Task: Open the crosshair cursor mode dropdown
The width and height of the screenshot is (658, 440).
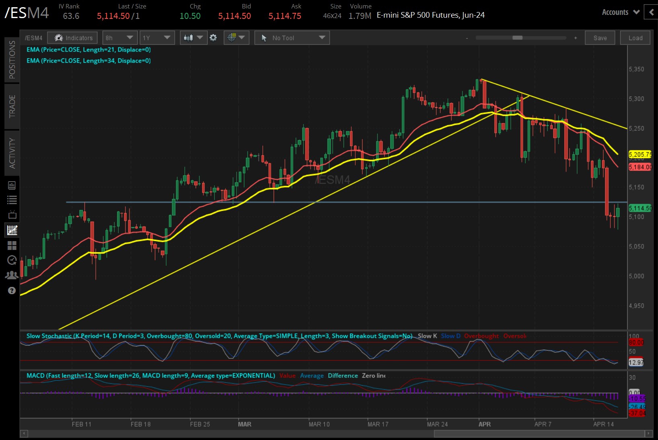Action: click(236, 38)
